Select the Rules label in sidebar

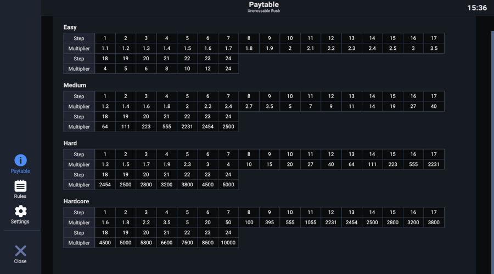20,196
